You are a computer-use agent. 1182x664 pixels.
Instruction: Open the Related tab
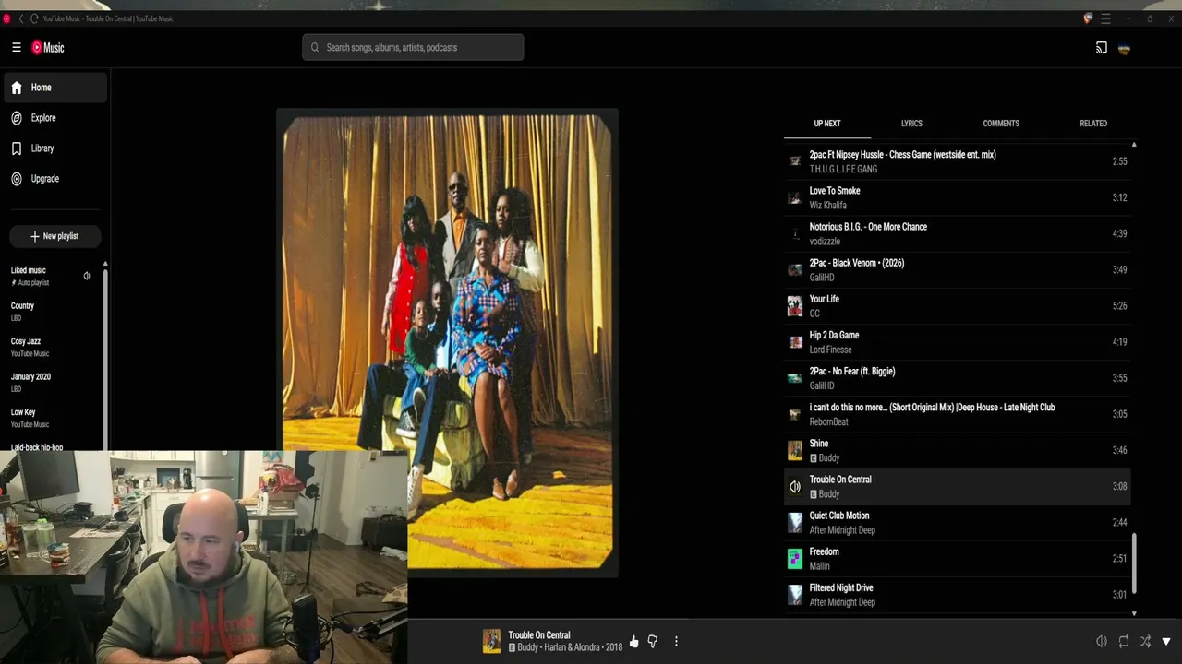coord(1093,124)
